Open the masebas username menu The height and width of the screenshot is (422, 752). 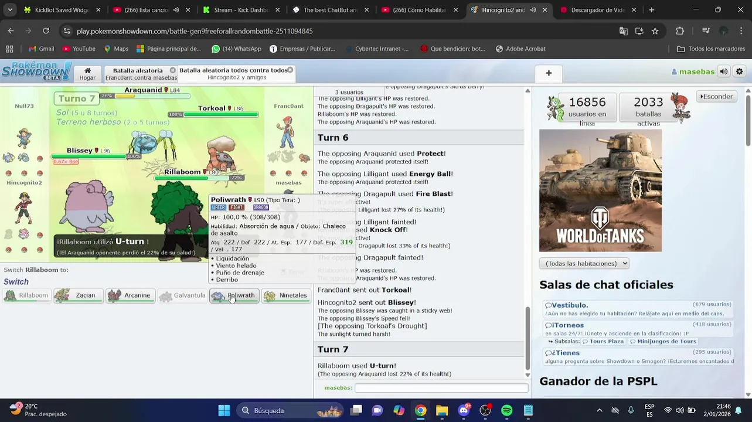693,72
